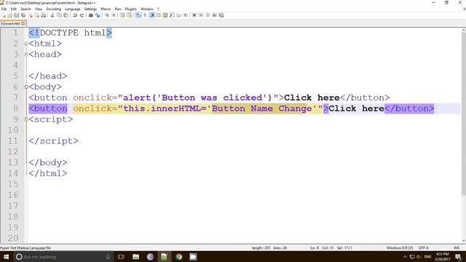Open the View menu
Image resolution: width=466 pixels, height=262 pixels.
tap(39, 9)
